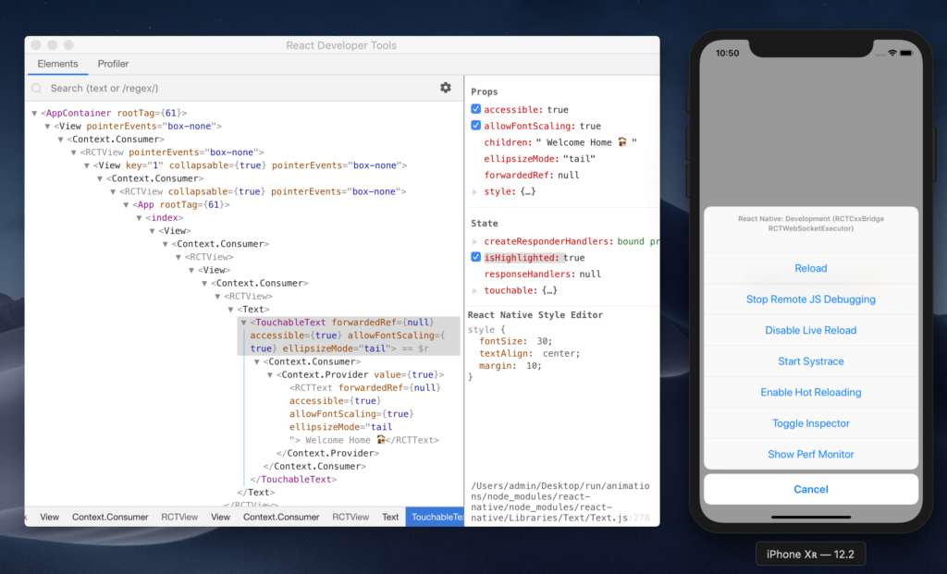Image resolution: width=947 pixels, height=574 pixels.
Task: Enable Hot Reloading from the dev menu
Action: 810,392
